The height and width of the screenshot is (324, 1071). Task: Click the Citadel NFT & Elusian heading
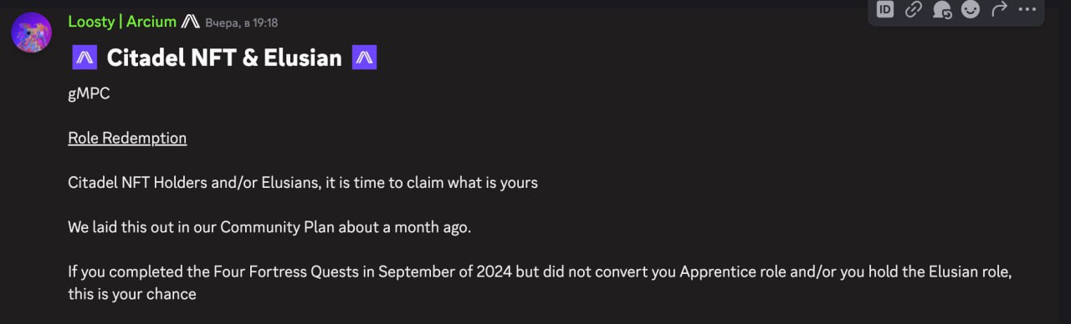tap(224, 58)
